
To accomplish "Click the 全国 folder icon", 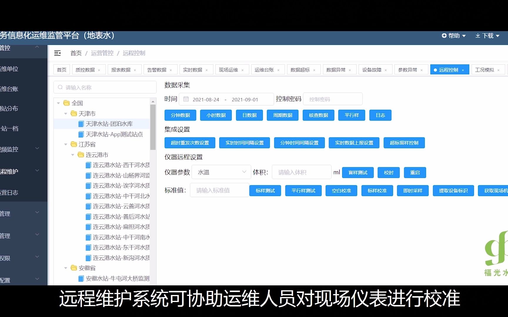I will click(x=66, y=103).
